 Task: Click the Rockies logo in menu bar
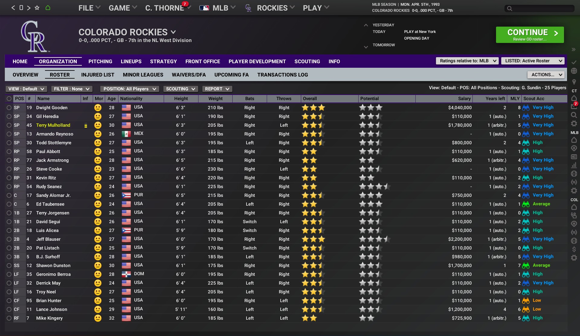point(248,8)
